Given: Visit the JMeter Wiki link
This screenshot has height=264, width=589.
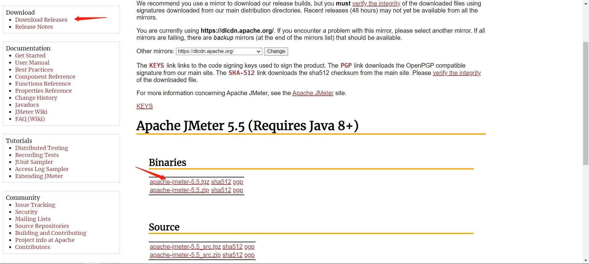Looking at the screenshot, I should tap(31, 112).
